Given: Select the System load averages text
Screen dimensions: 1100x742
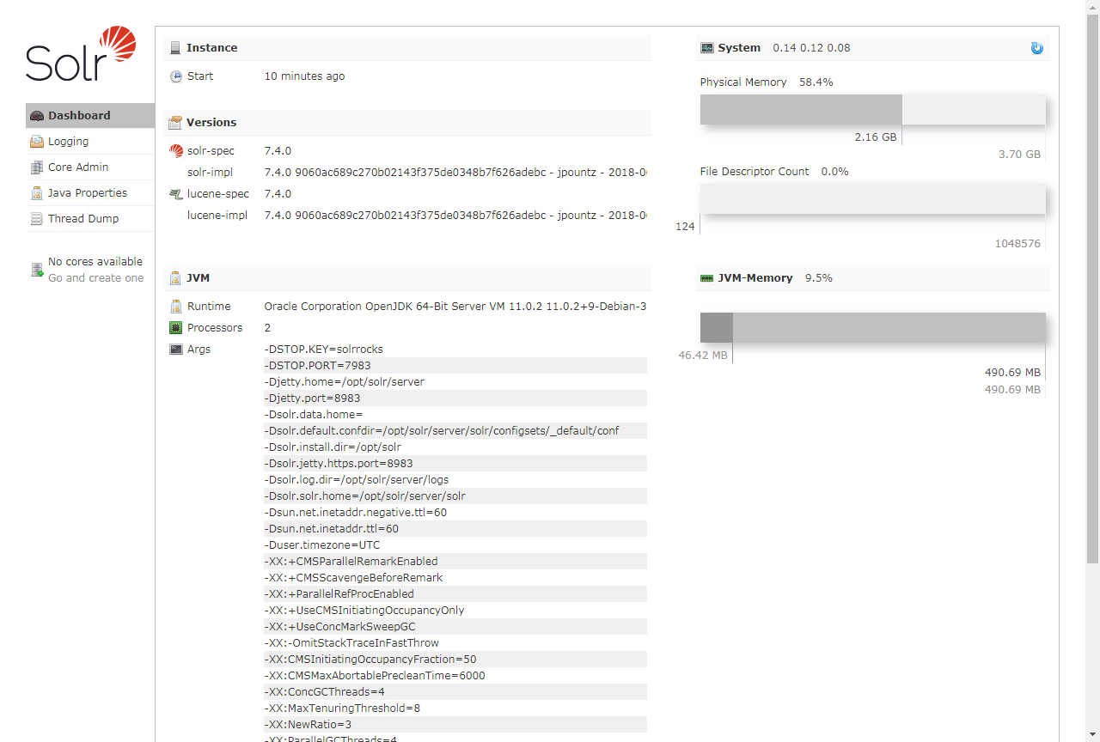Looking at the screenshot, I should click(811, 48).
